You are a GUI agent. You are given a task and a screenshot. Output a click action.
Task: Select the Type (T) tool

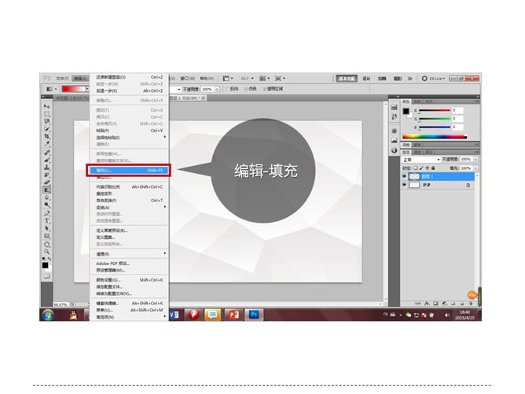pyautogui.click(x=47, y=220)
